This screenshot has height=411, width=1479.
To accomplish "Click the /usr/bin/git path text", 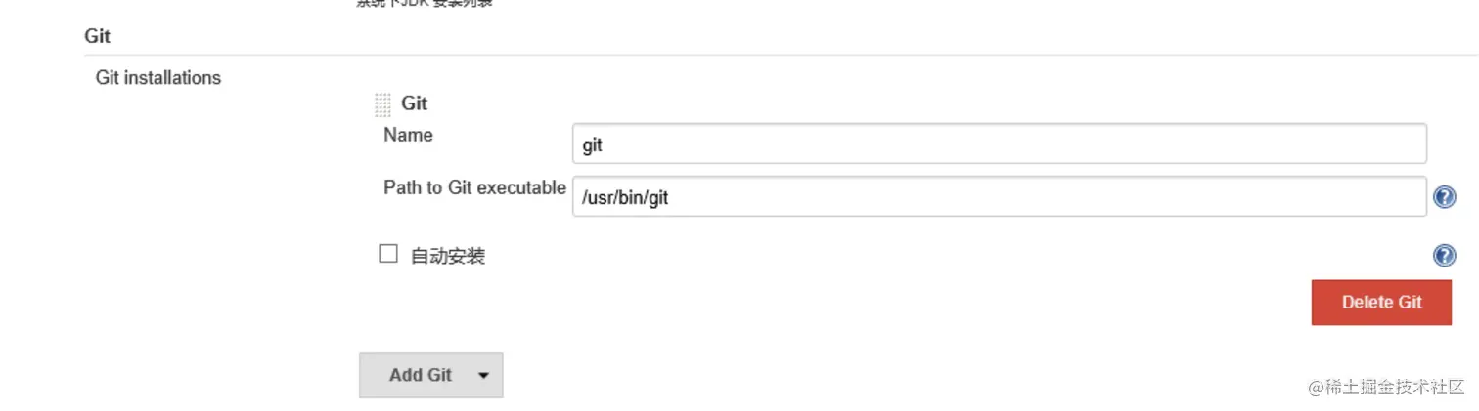I will coord(625,198).
